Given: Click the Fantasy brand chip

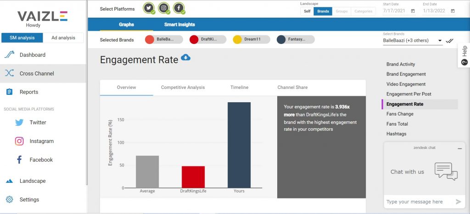Looking at the screenshot, I should pos(296,39).
